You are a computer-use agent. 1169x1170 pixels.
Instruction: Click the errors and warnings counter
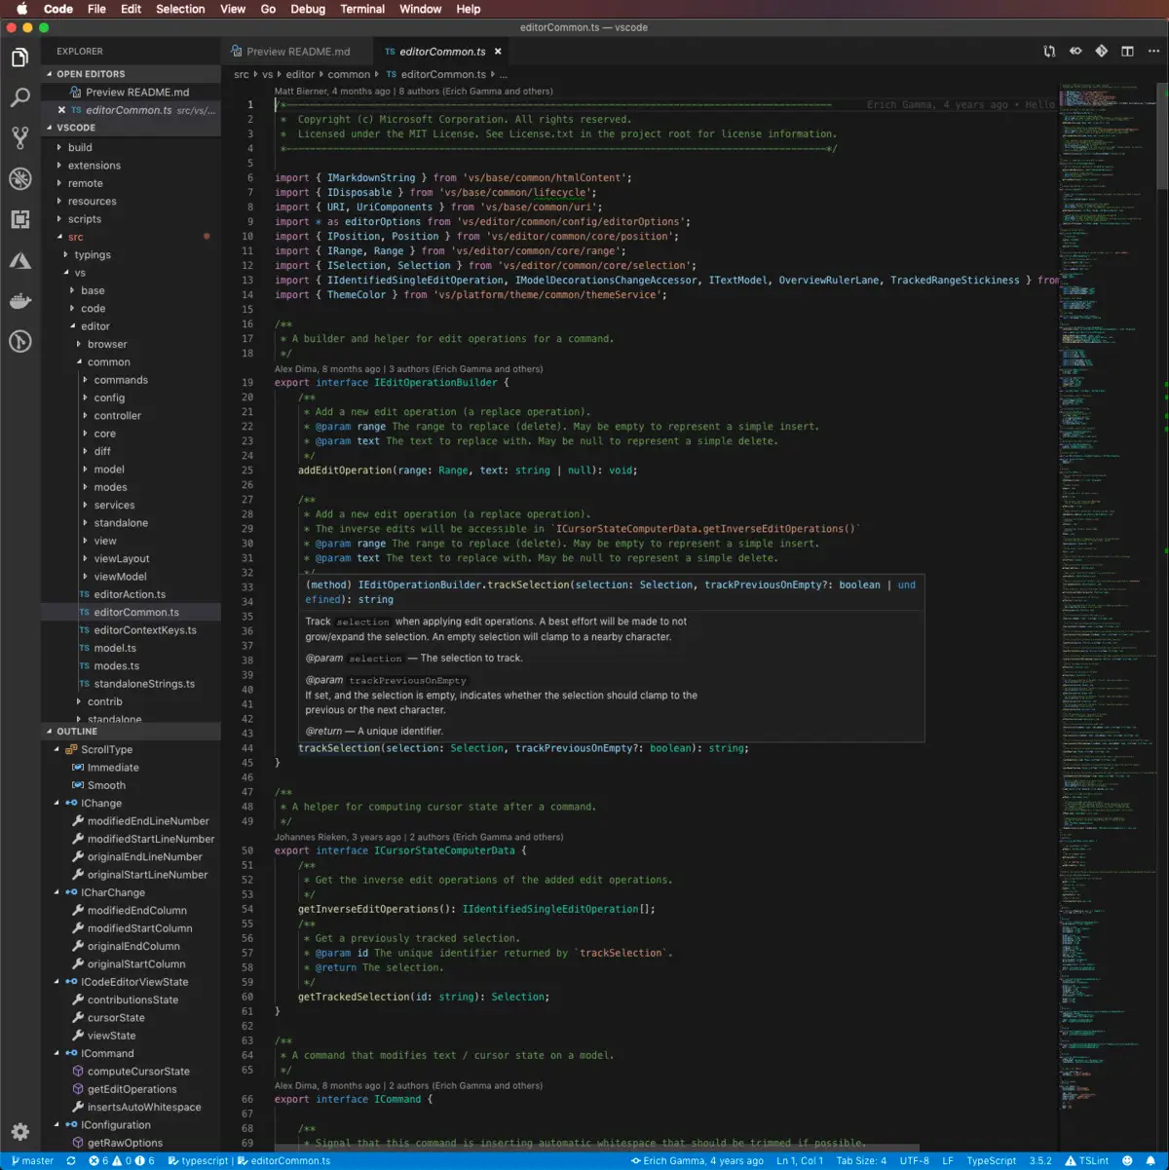click(x=122, y=1160)
